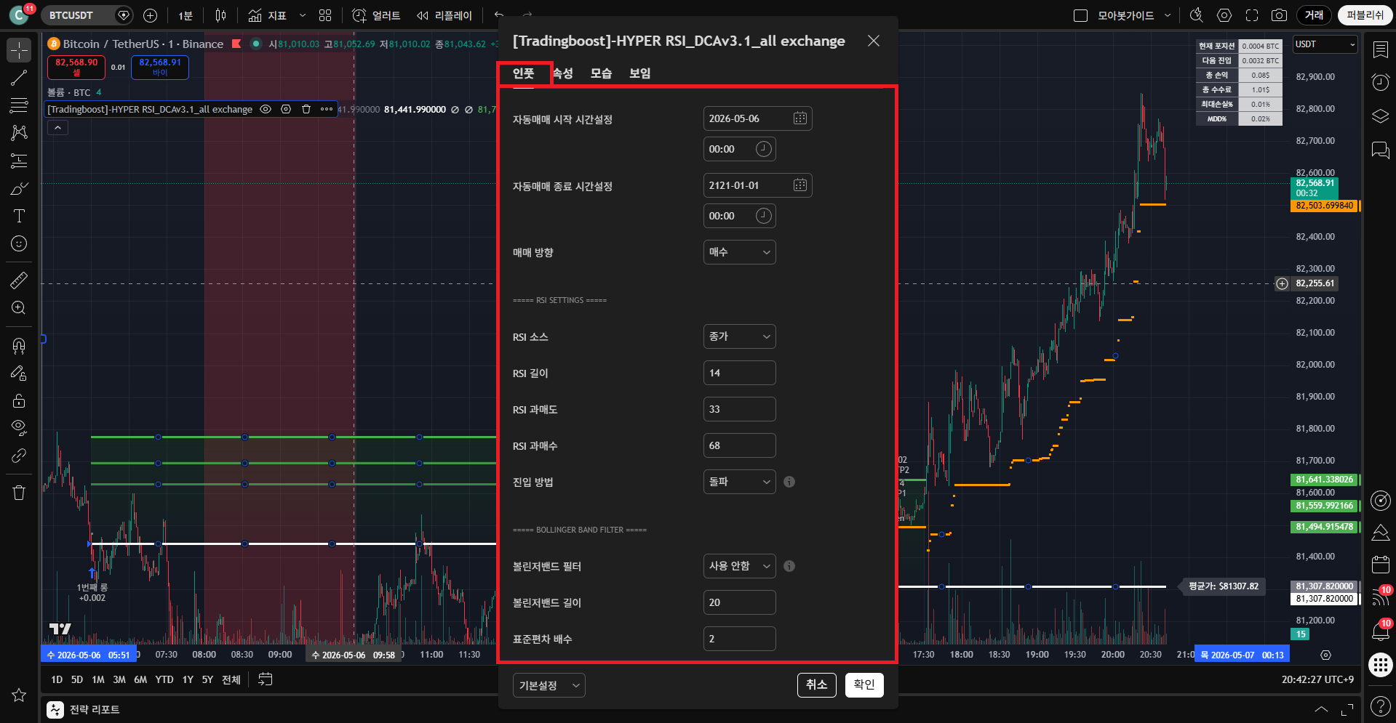Select the 1M time range button
Image resolution: width=1396 pixels, height=723 pixels.
pyautogui.click(x=98, y=679)
